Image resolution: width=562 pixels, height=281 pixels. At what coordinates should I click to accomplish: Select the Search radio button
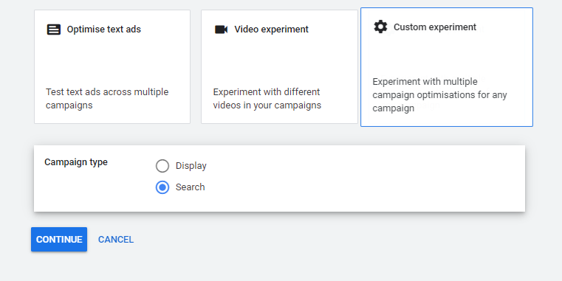[162, 187]
